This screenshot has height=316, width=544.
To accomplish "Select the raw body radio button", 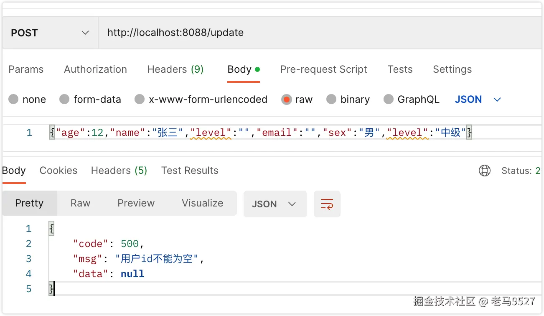I will [286, 99].
